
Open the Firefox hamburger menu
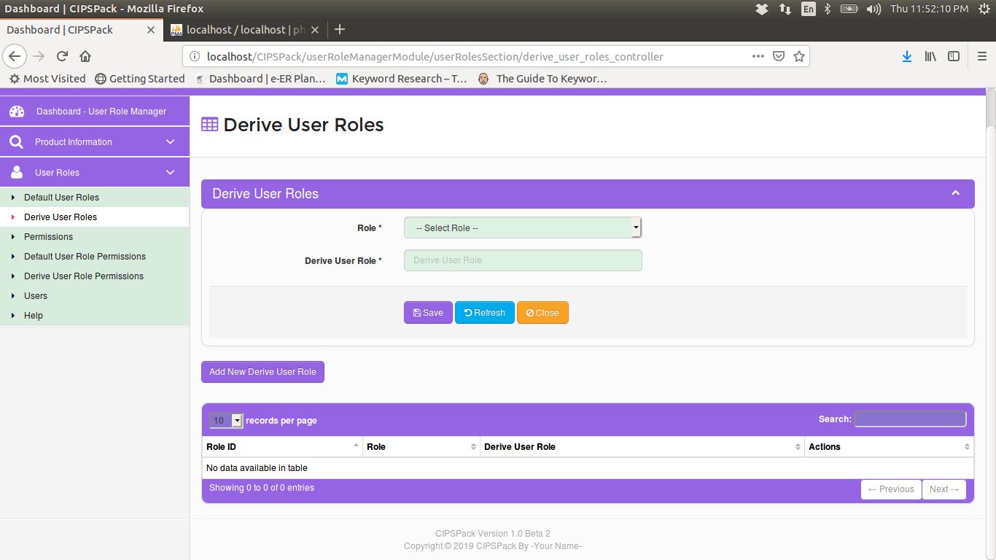[981, 56]
